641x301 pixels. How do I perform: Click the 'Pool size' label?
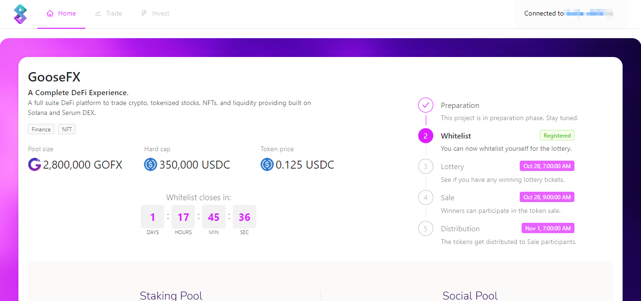[x=41, y=149]
